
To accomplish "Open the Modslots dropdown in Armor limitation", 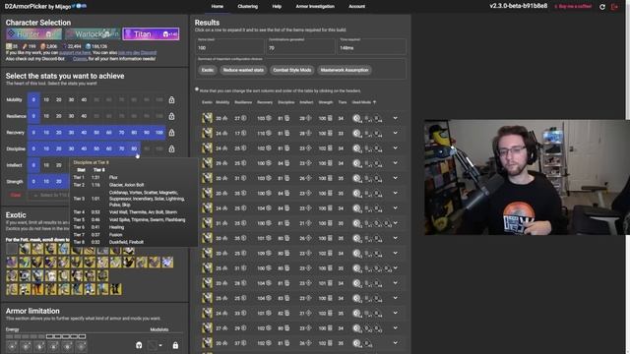I will tap(156, 345).
